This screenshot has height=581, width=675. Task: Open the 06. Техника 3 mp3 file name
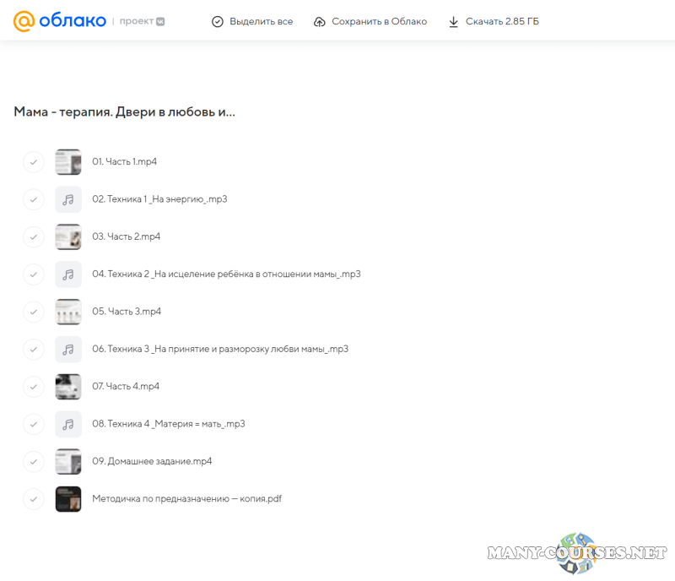coord(220,349)
